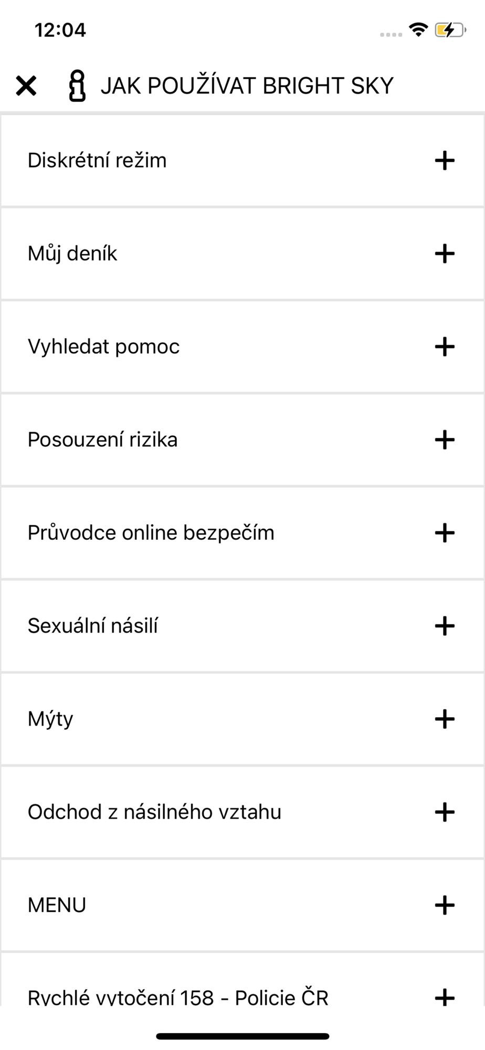Click the plus icon for Posouzení rizika
The height and width of the screenshot is (1050, 485).
[x=444, y=439]
